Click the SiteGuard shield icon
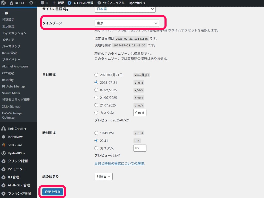Screen dimensions: 264x198 click(x=4, y=145)
